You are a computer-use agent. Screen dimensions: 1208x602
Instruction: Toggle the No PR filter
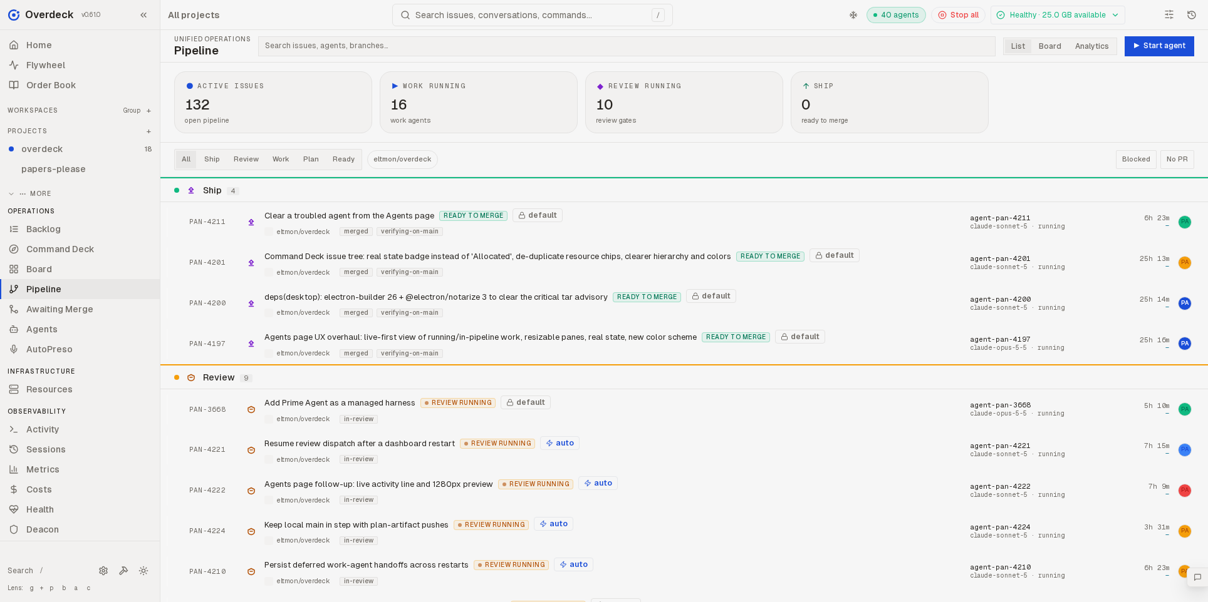coord(1177,160)
